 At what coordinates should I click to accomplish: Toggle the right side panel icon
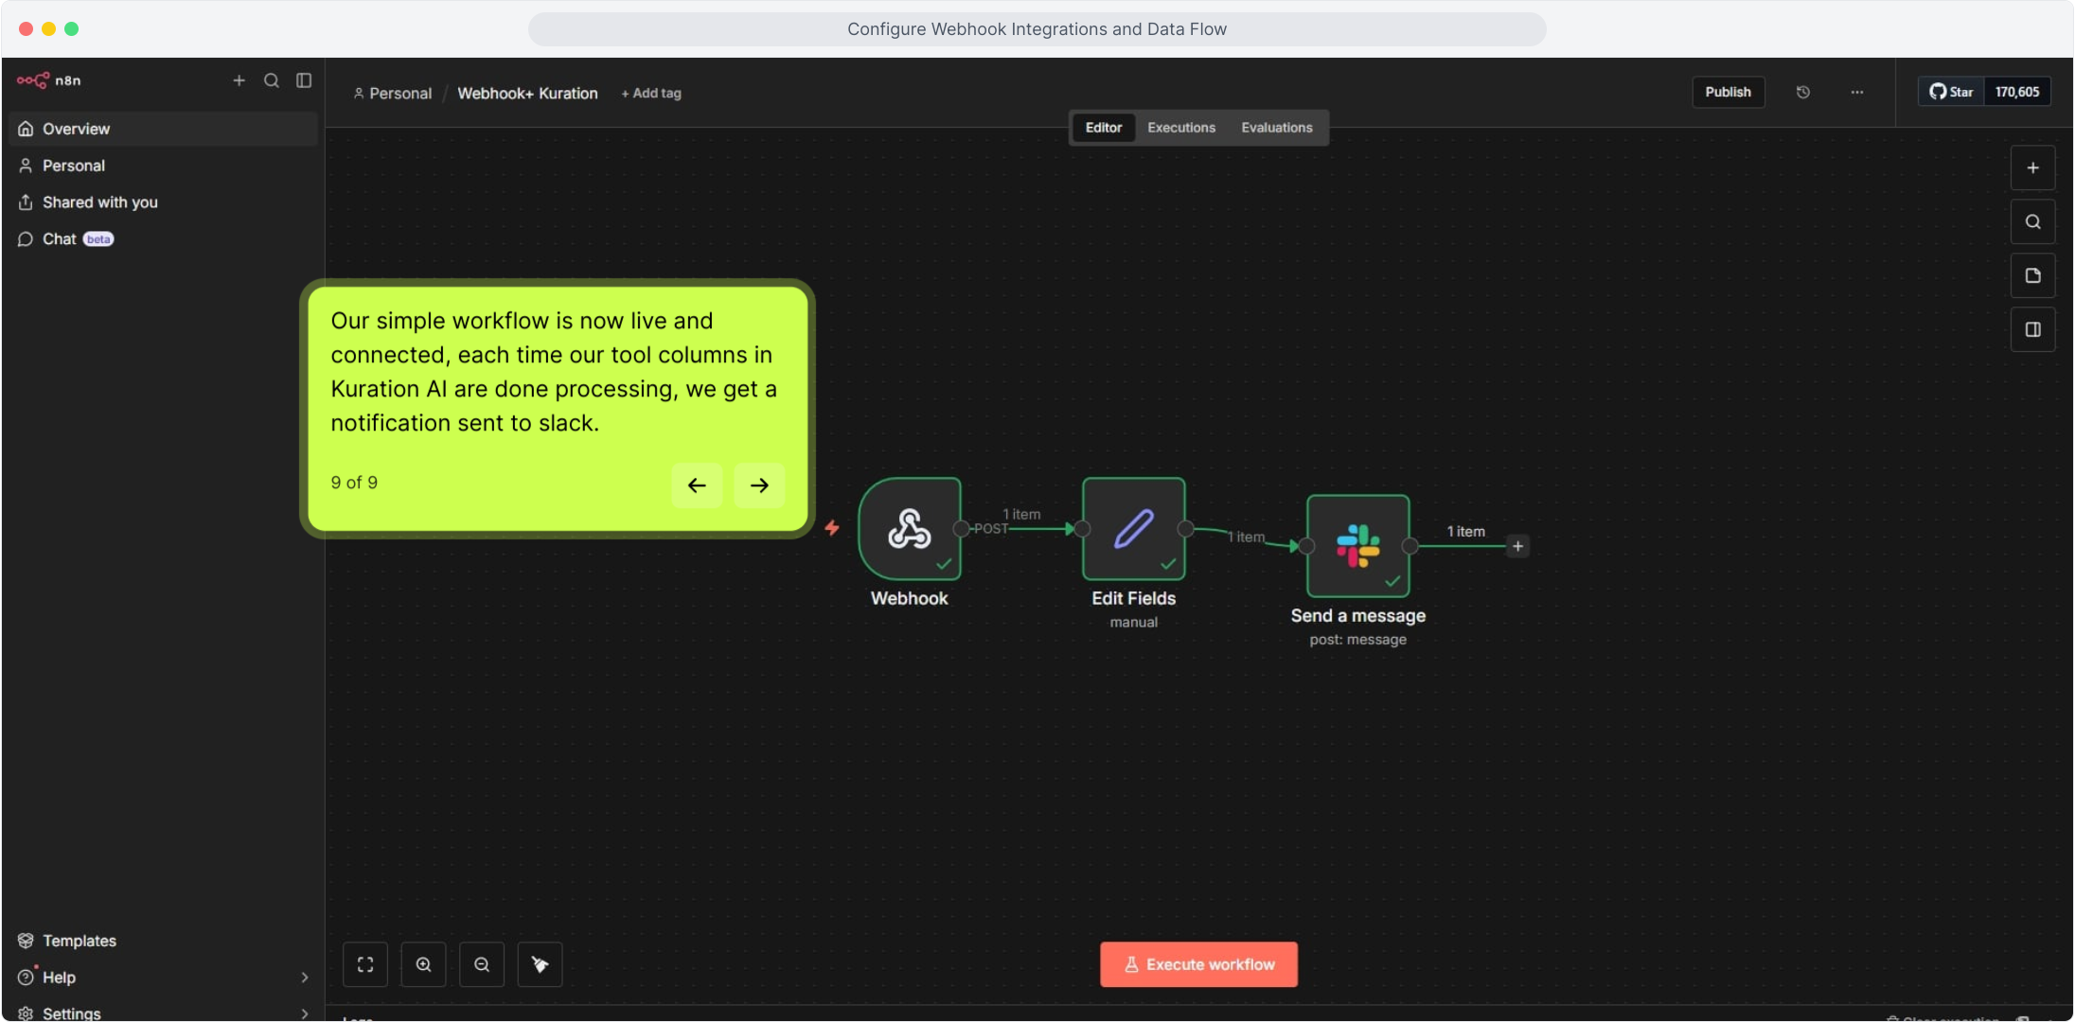pyautogui.click(x=2032, y=330)
